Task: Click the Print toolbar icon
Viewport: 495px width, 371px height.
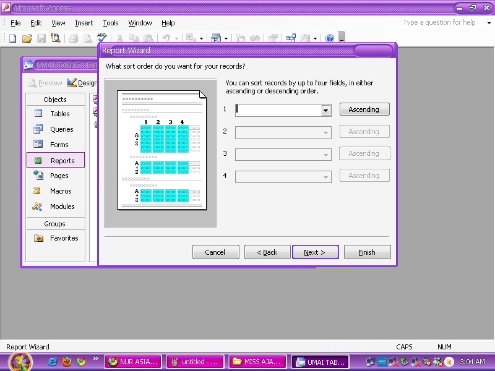Action: [73, 38]
